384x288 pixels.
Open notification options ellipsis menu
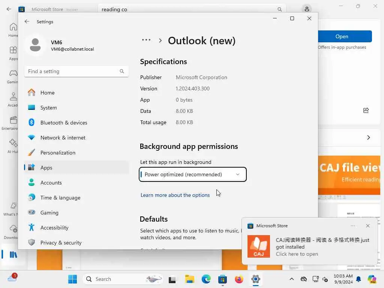tap(352, 226)
